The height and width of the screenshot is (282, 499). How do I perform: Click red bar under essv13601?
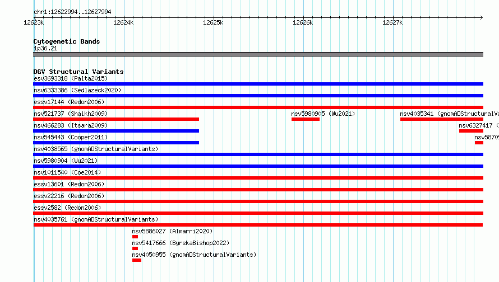click(258, 190)
